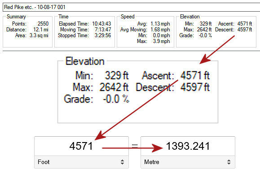Click the track name field Red Pike etc.
Image resolution: width=260 pixels, height=173 pixels.
click(x=131, y=7)
